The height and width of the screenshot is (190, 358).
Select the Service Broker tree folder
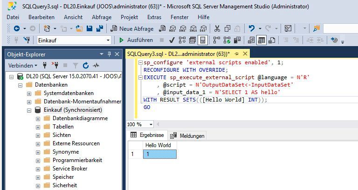point(70,169)
